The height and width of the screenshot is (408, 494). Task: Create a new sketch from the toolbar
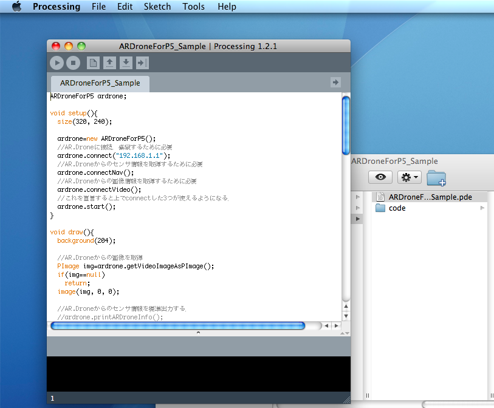93,63
